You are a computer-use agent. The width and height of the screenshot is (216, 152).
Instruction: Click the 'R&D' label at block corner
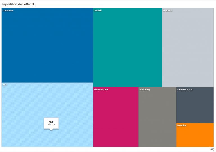[x=5, y=85]
